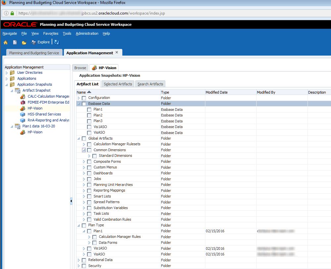Check the Smart Lists checkbox
The image size is (331, 269).
(89, 196)
